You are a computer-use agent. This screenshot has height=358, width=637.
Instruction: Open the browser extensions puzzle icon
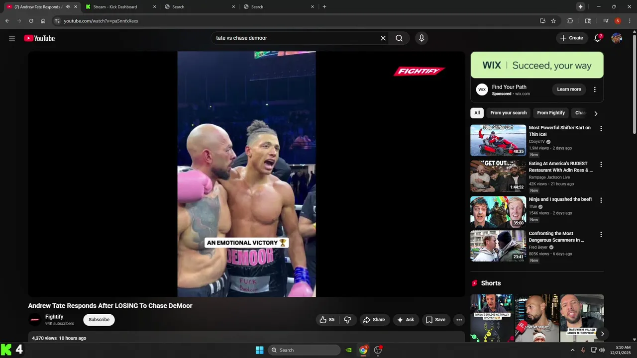[570, 21]
